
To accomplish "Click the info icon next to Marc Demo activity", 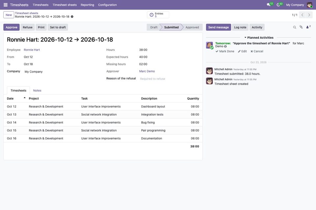I will pos(225,46).
